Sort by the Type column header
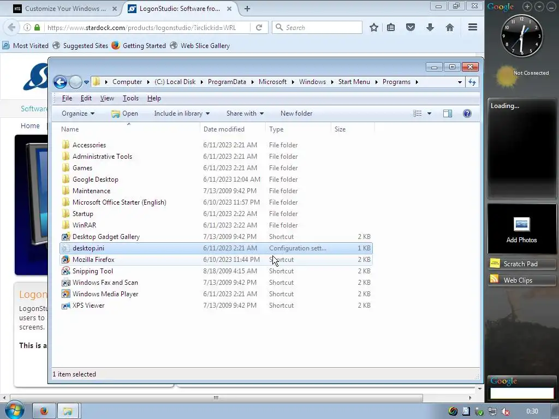559x419 pixels. tap(298, 129)
